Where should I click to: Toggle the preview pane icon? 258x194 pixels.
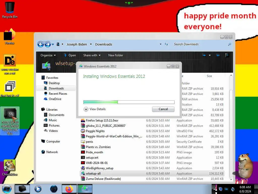coord(218,55)
